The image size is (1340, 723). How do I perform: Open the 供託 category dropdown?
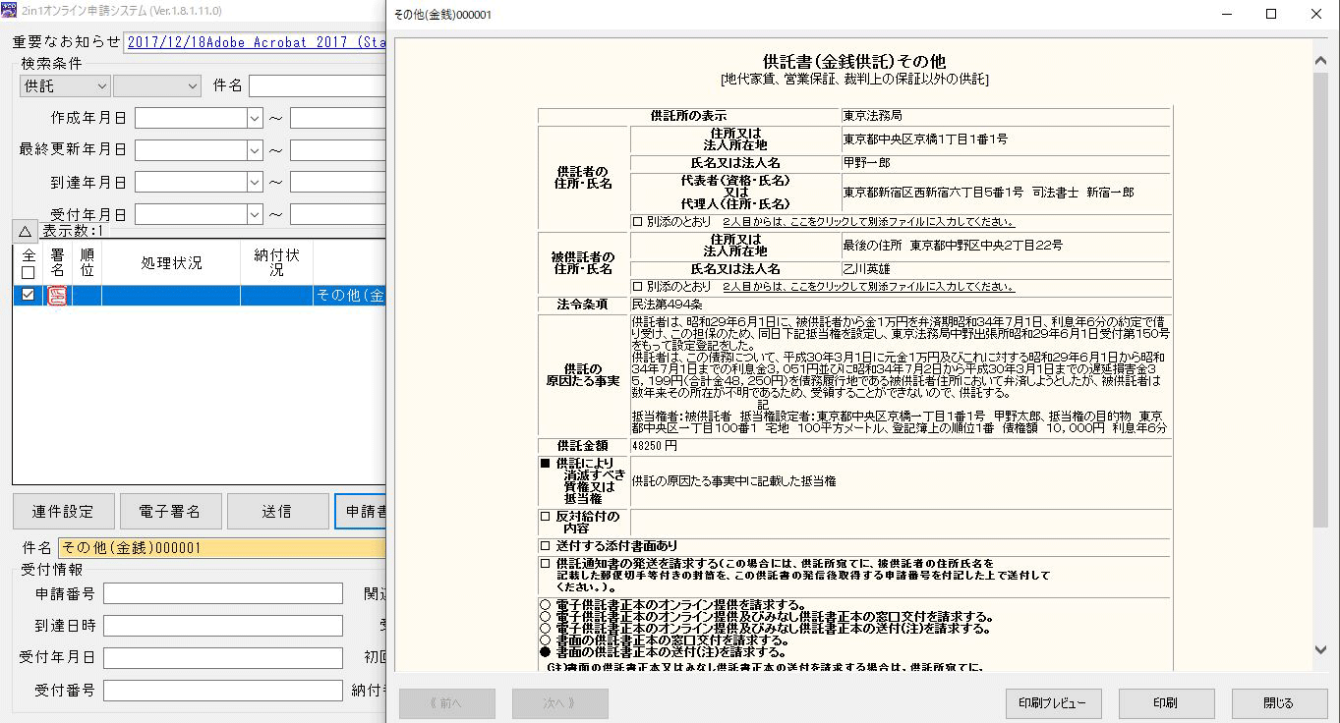(63, 86)
